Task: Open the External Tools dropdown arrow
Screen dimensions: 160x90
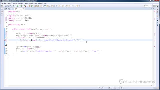Action: [27, 6]
